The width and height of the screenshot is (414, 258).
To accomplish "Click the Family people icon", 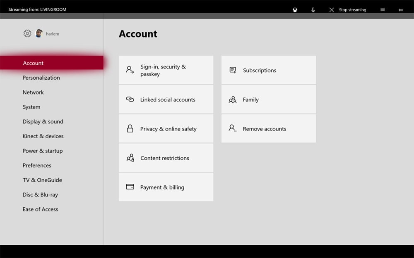I will pyautogui.click(x=233, y=99).
